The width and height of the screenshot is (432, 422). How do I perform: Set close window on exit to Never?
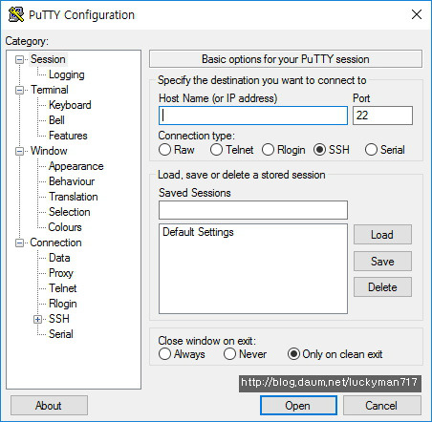pyautogui.click(x=229, y=354)
